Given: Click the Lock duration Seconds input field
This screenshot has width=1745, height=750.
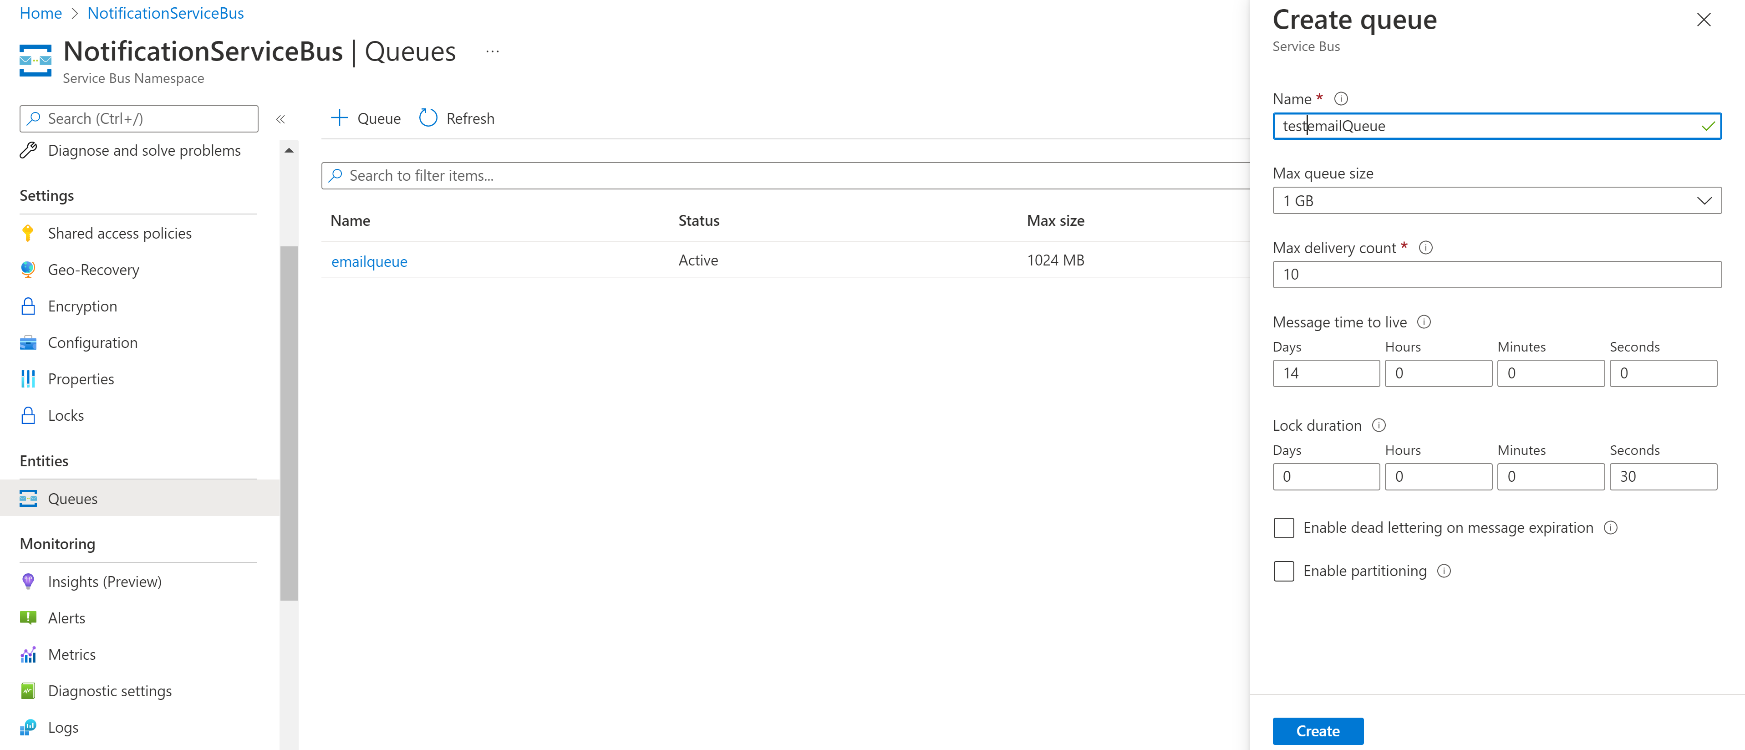Looking at the screenshot, I should [1663, 476].
